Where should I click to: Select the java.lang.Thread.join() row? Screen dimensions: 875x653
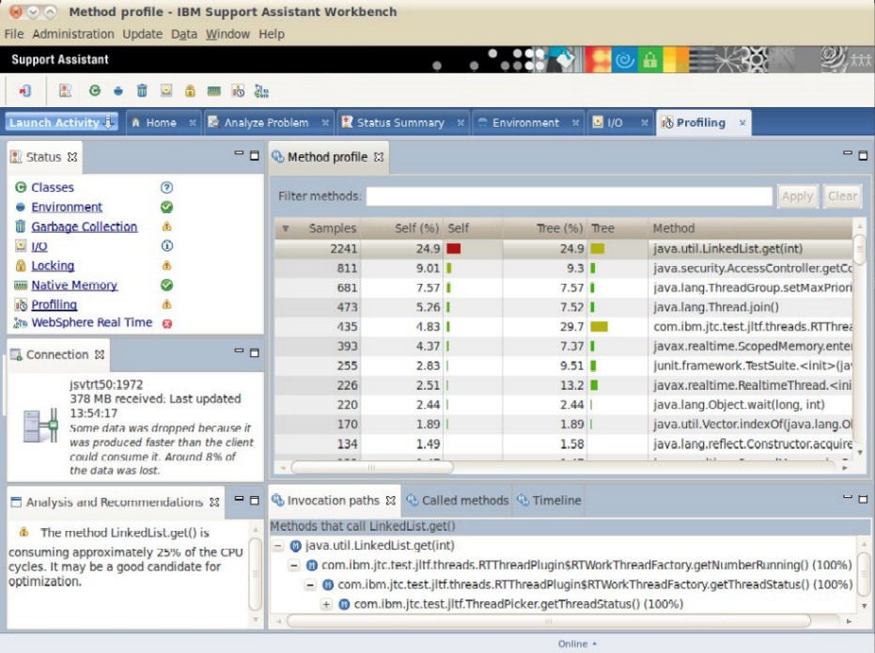click(564, 307)
